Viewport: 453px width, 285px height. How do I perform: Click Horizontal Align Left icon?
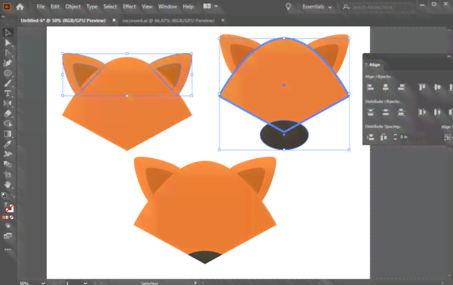pos(371,87)
